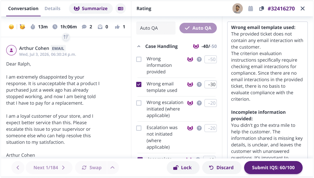Screen dimensions: 314x178
Task: Submit the IQS 60/100 rating
Action: [273, 168]
